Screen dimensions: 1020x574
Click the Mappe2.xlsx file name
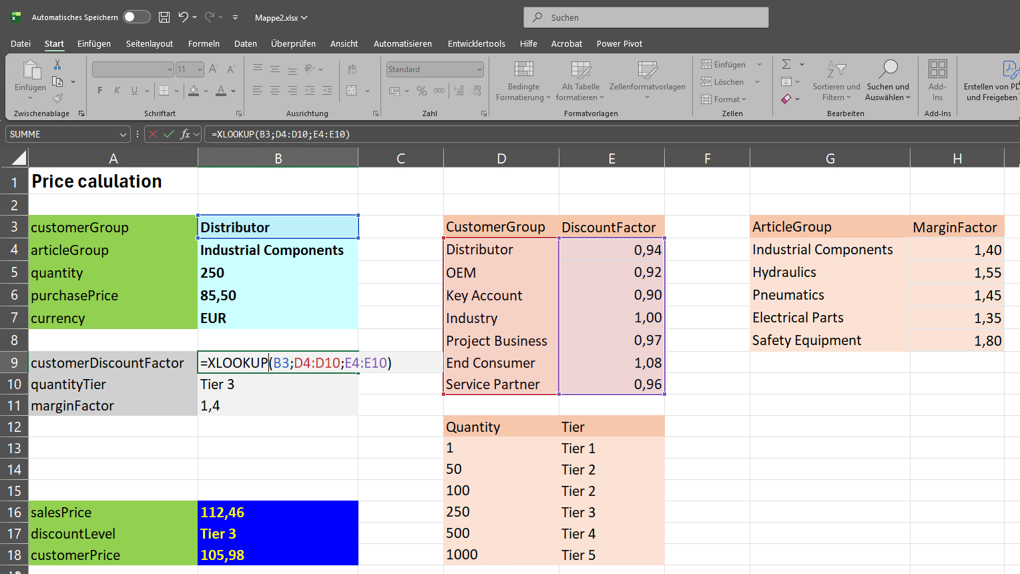pos(276,18)
